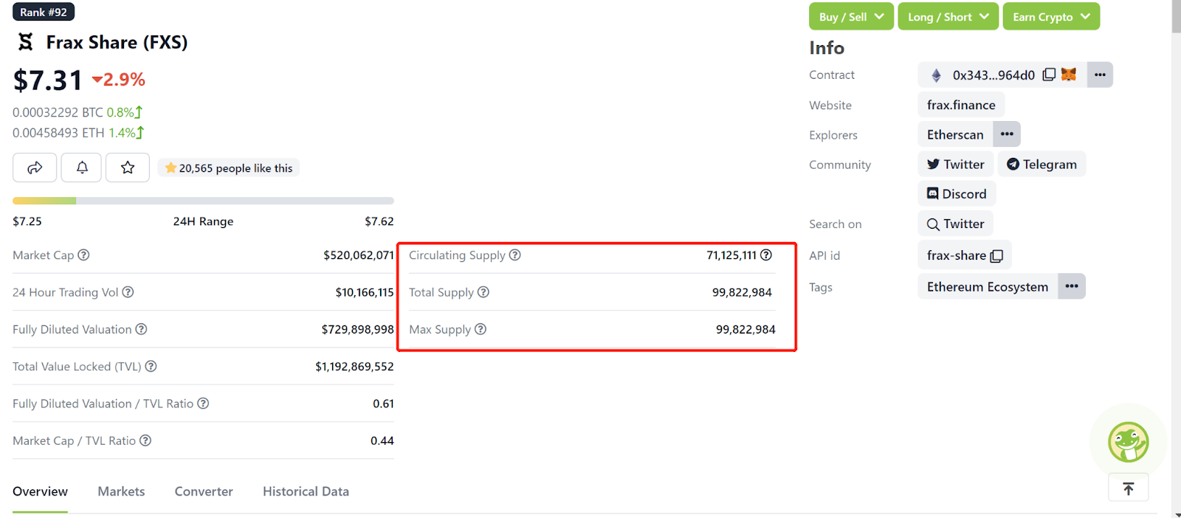
Task: Open the Earn Crypto dropdown
Action: pos(1051,16)
